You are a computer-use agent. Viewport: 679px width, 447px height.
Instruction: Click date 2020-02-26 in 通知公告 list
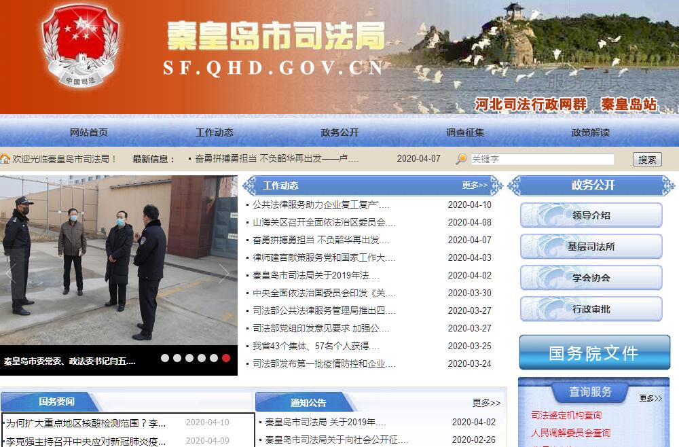coord(474,440)
